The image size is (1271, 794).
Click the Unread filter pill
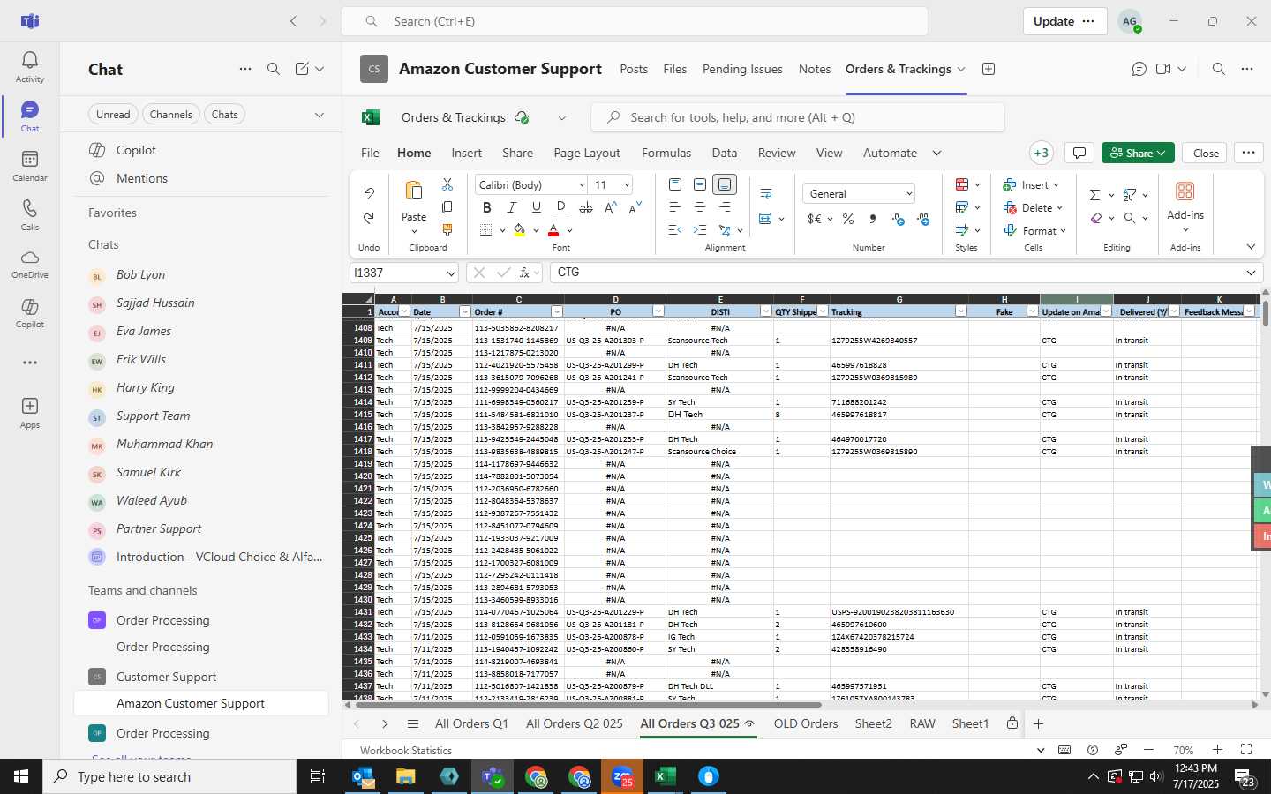113,115
